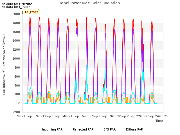Click the Time x-axis label
180x135 pixels.
(159, 121)
